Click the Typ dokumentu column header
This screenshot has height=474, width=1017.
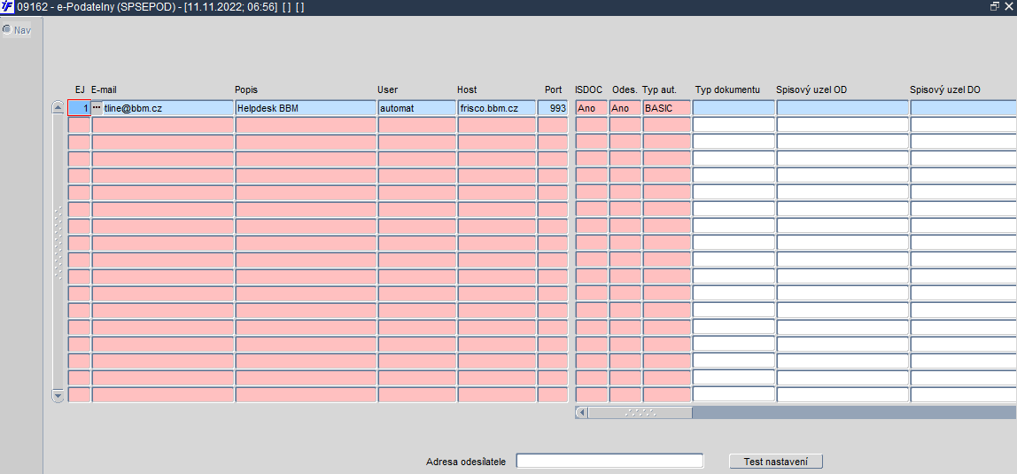tap(727, 89)
